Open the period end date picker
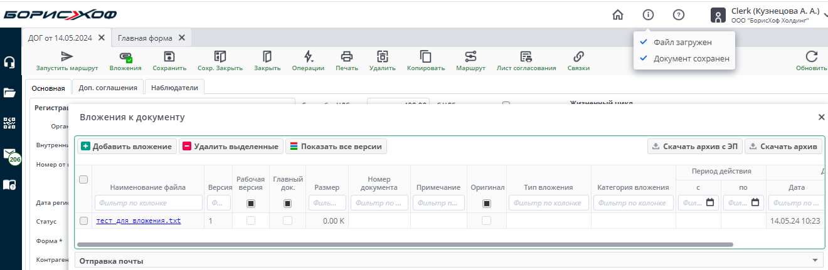Screen dimensions: 828x270 coord(755,202)
